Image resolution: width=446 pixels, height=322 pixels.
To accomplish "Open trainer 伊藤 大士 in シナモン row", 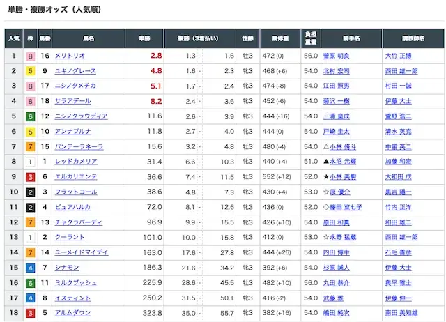I will pos(398,268).
